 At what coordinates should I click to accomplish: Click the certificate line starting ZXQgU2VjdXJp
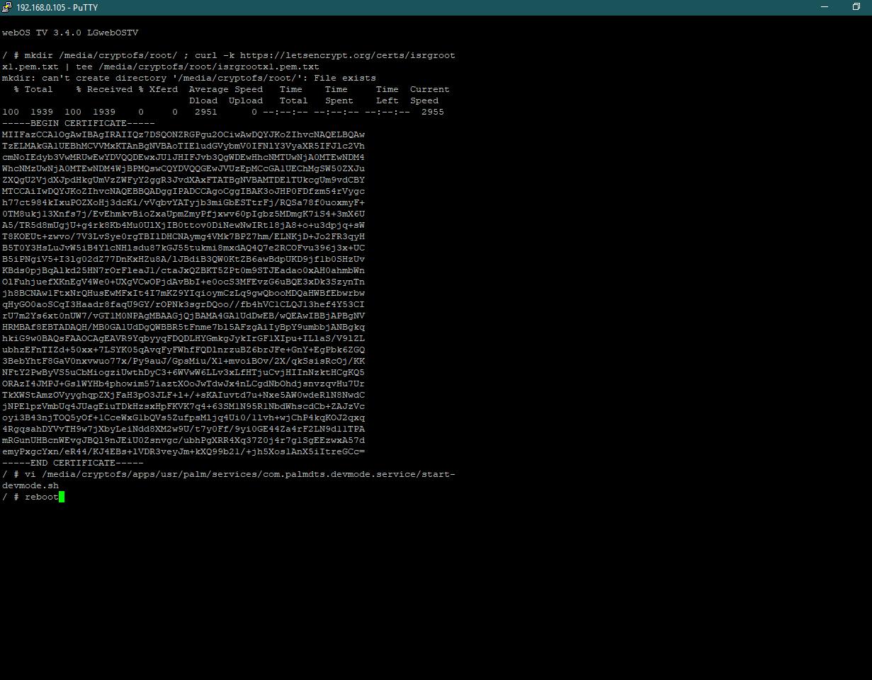[x=183, y=180]
